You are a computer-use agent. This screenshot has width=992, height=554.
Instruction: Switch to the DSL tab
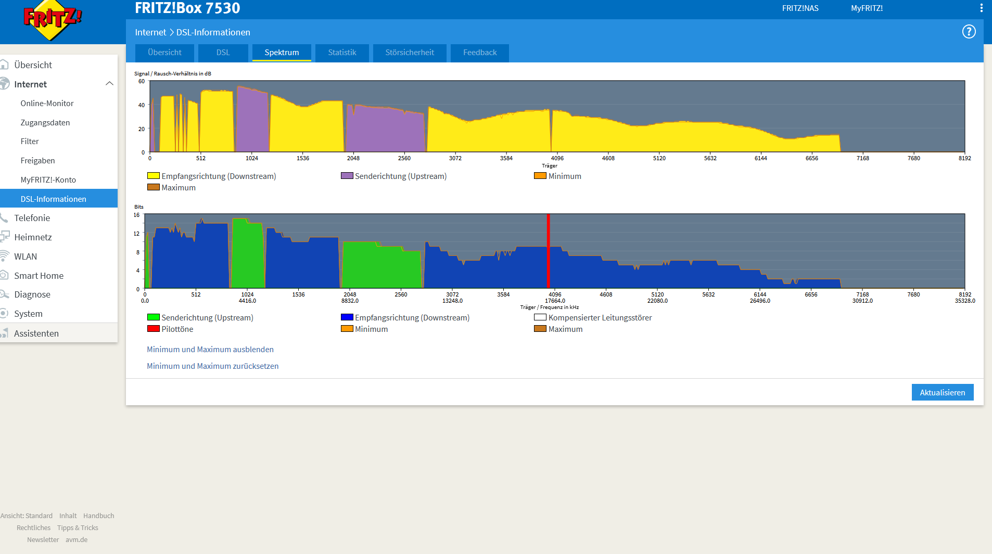223,53
